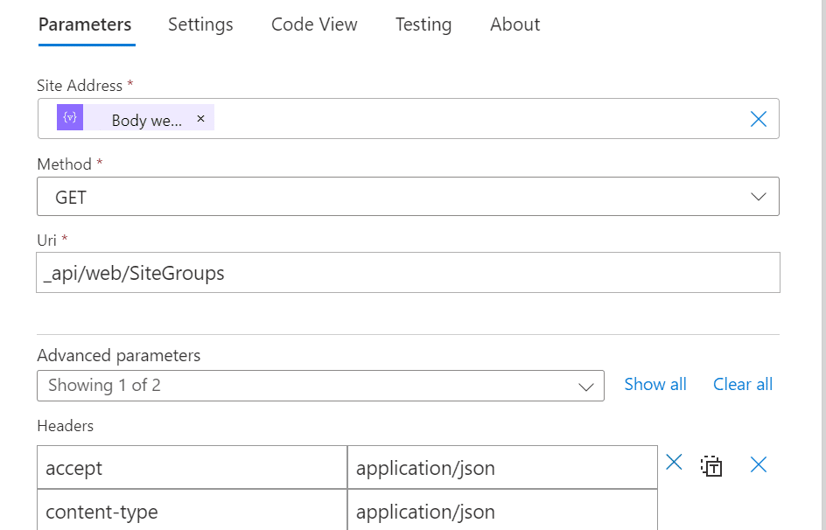Edit the accept header's application/json value
The height and width of the screenshot is (530, 826).
click(502, 467)
